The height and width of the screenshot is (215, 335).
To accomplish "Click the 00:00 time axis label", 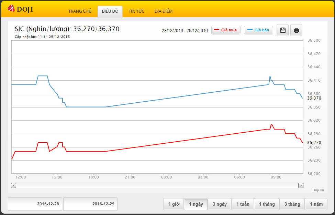I will click(166, 177).
